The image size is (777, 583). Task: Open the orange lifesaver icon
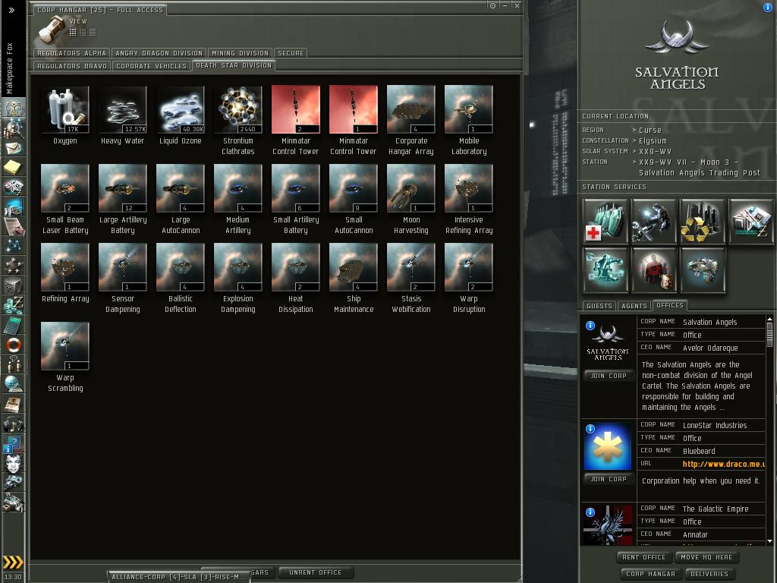(x=14, y=345)
